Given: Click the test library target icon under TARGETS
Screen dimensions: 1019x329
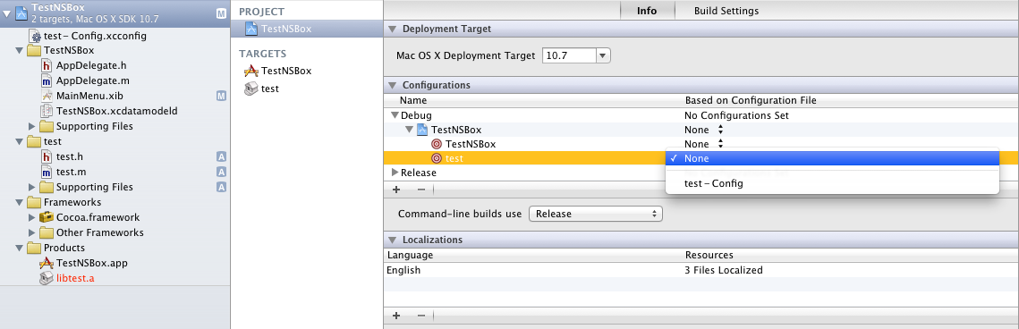Looking at the screenshot, I should [251, 89].
